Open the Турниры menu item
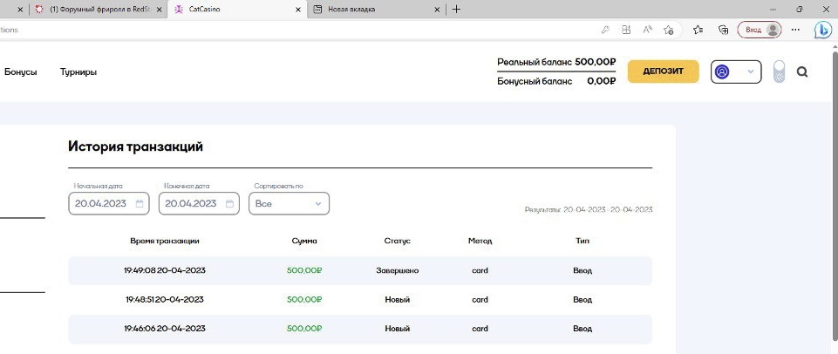This screenshot has width=838, height=354. (78, 71)
